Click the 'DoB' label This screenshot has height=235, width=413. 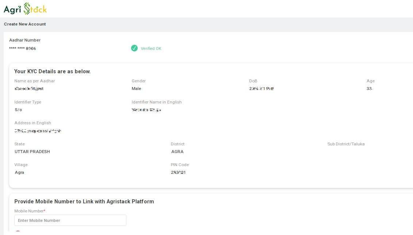(x=253, y=81)
